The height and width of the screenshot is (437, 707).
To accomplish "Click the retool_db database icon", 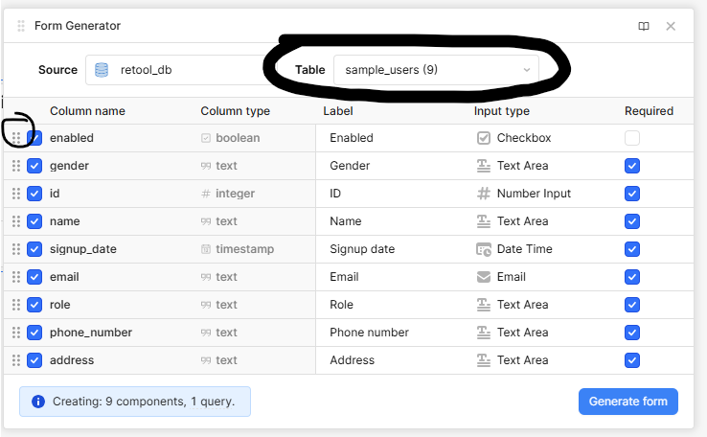I will (103, 70).
